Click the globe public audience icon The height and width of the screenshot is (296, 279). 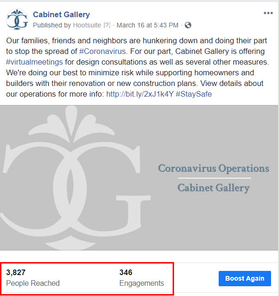188,25
